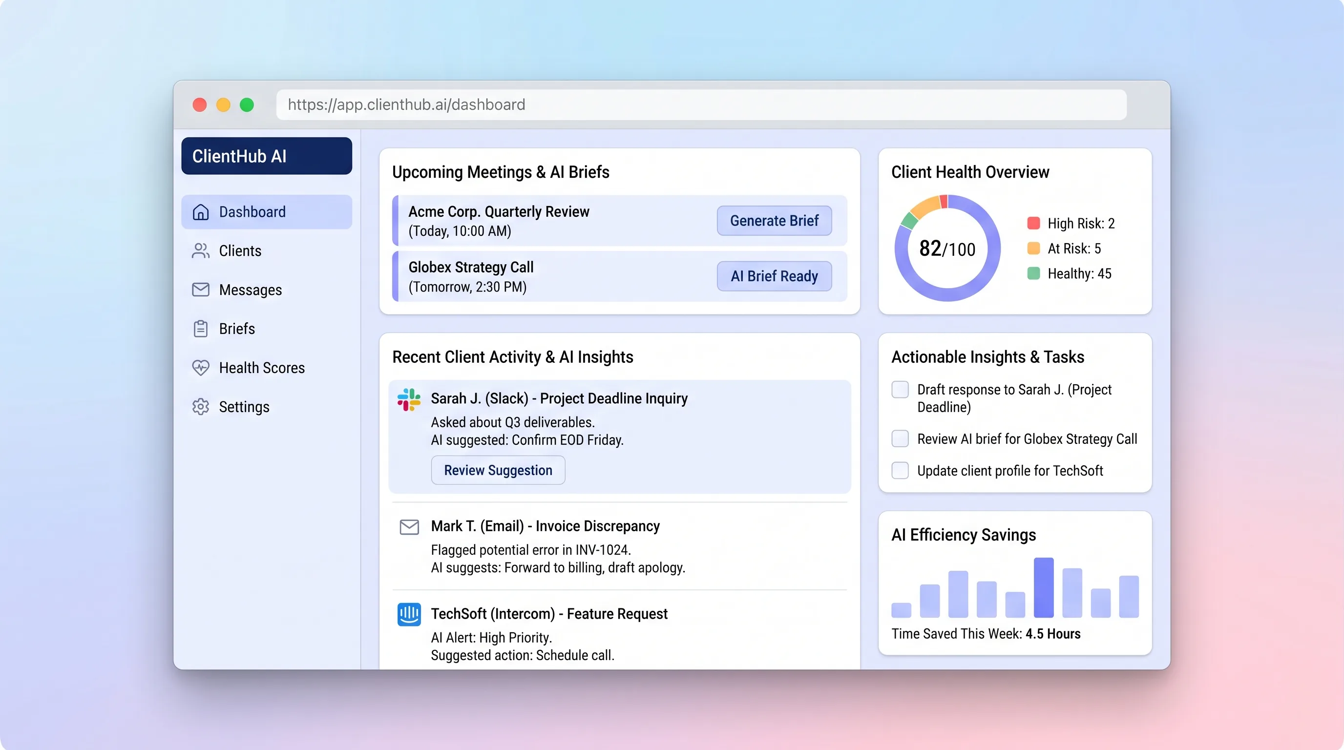
Task: Click the Clients people icon
Action: click(200, 251)
